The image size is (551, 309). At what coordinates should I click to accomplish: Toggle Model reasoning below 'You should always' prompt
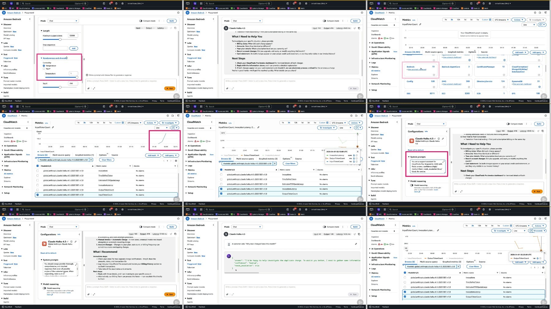click(x=44, y=288)
